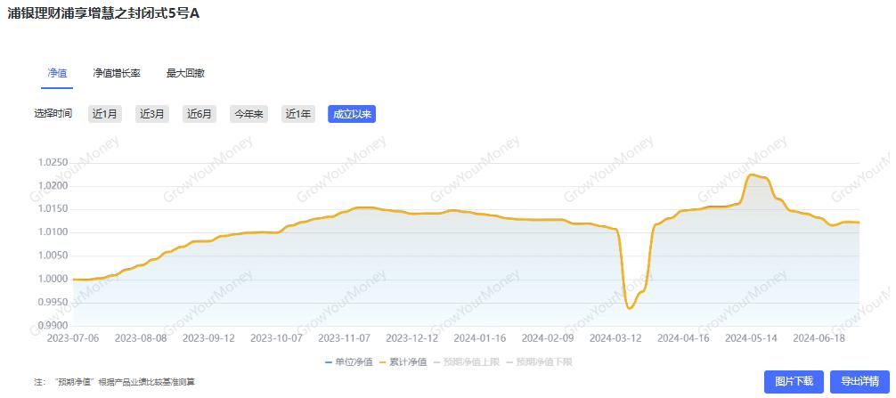The width and height of the screenshot is (896, 398).
Task: Select the 近3月 time range
Action: click(x=152, y=114)
